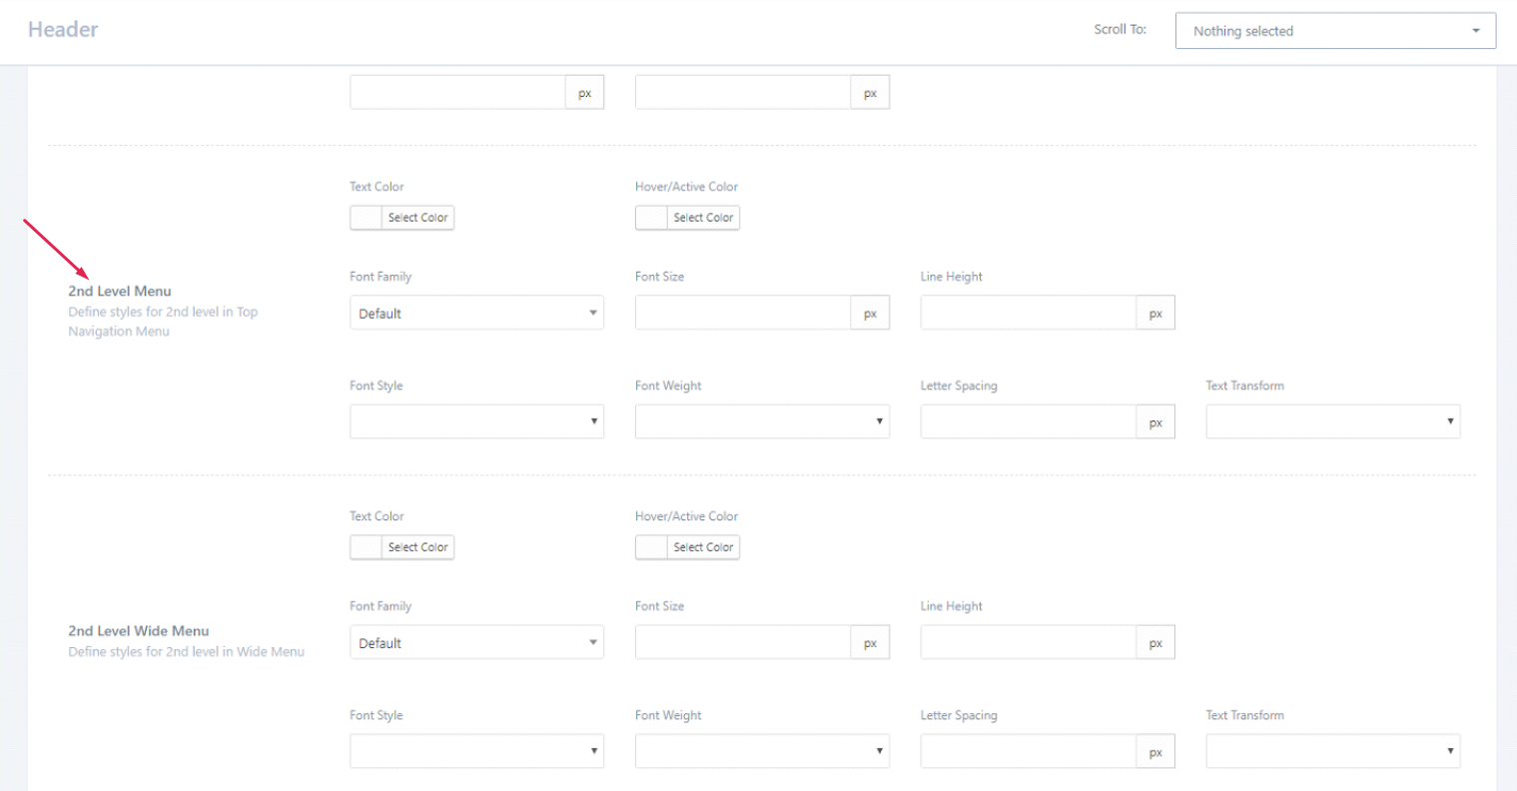Viewport: 1517px width, 791px height.
Task: Click Letter Spacing field in 2nd Level Menu
Action: (x=1029, y=421)
